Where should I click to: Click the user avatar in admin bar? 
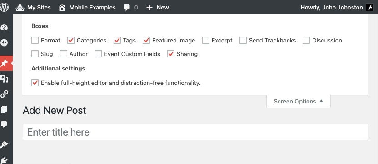pos(370,7)
